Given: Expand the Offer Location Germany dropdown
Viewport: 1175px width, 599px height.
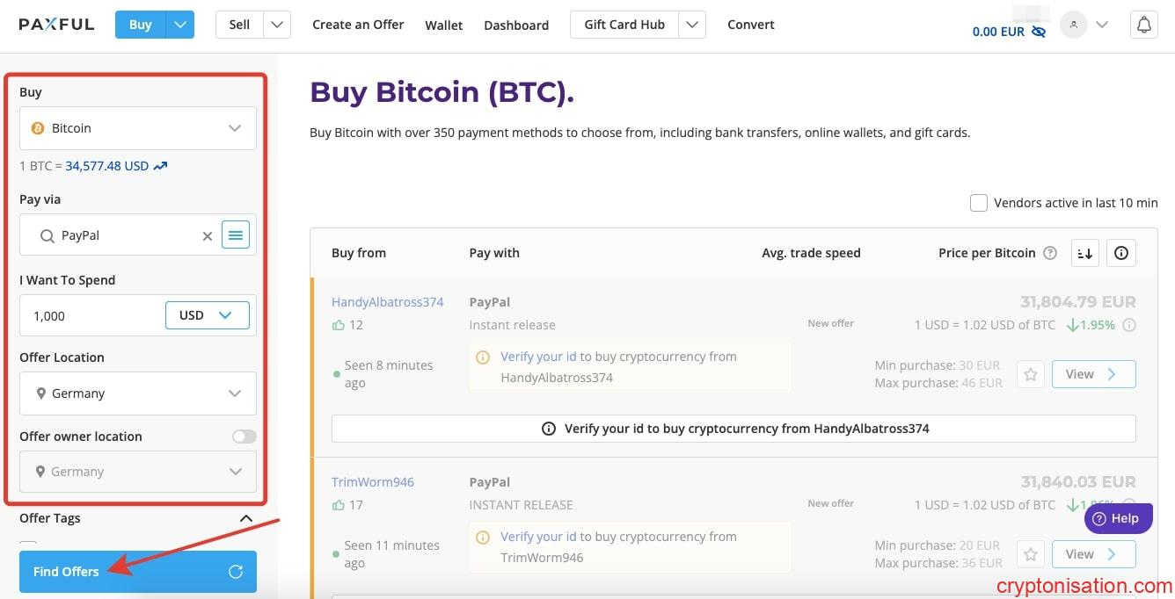Looking at the screenshot, I should click(x=138, y=393).
